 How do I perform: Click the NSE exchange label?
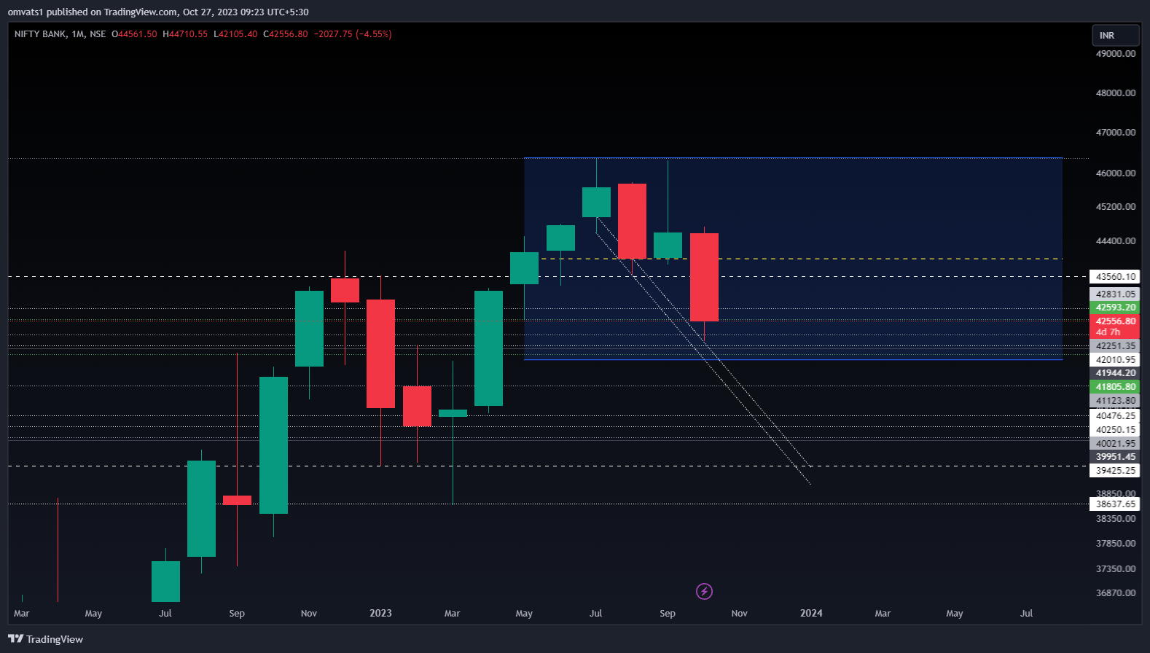click(98, 34)
